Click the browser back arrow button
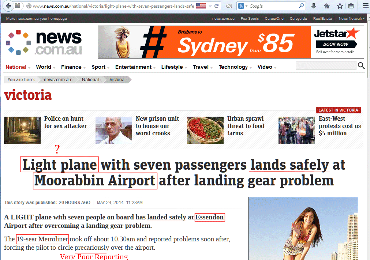 click(x=8, y=6)
